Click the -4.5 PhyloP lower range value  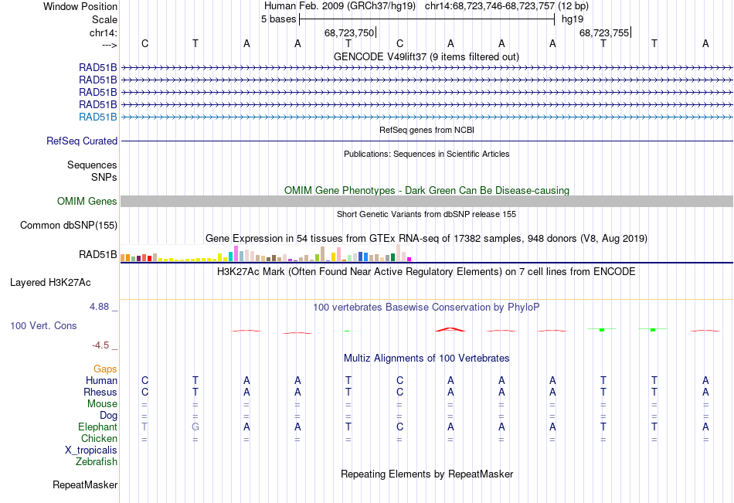pos(100,345)
